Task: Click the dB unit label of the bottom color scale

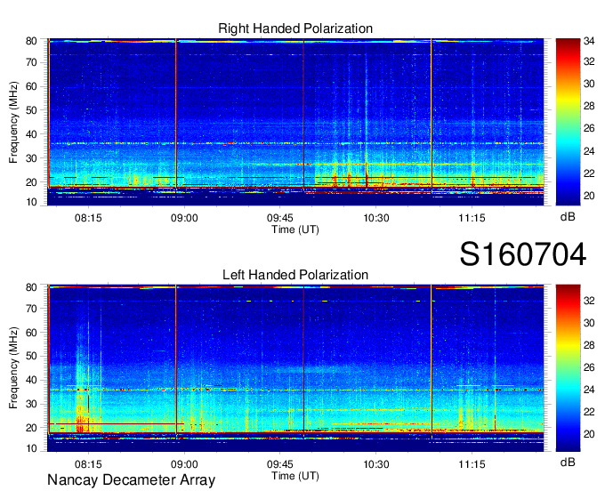Action: pos(568,462)
